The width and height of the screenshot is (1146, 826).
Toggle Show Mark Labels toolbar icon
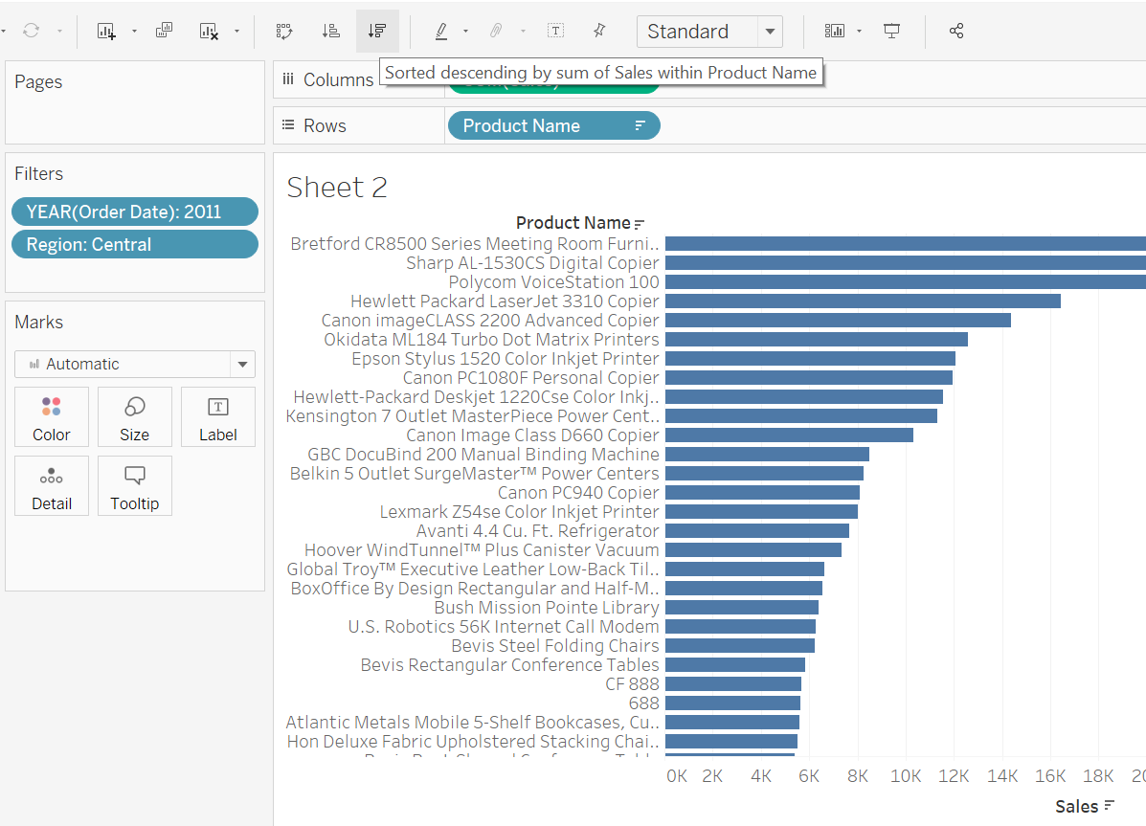(555, 31)
